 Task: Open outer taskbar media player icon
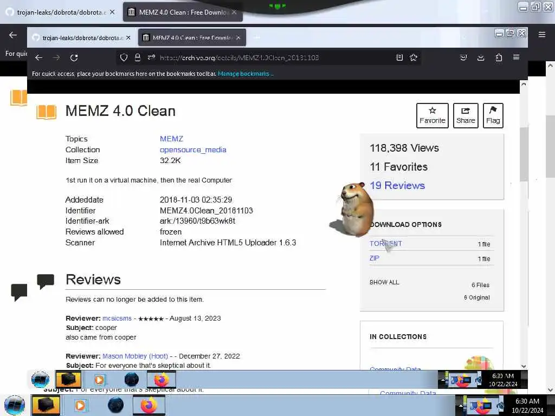pyautogui.click(x=80, y=405)
